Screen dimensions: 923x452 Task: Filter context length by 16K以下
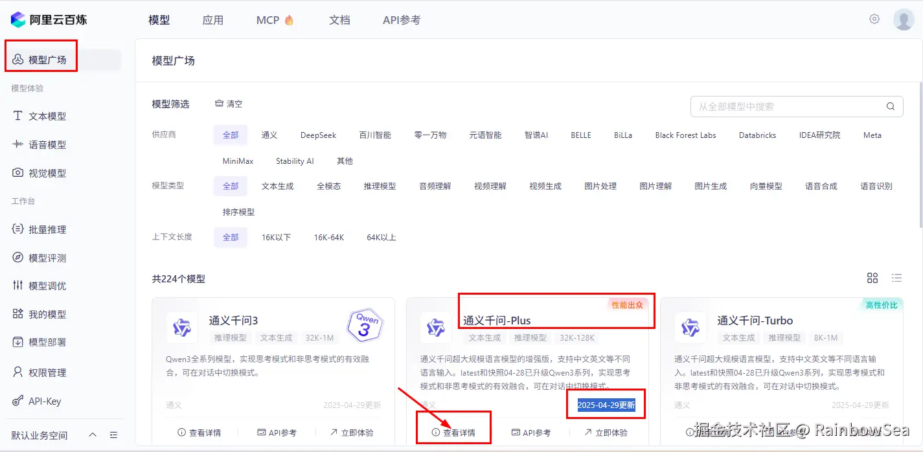[276, 237]
